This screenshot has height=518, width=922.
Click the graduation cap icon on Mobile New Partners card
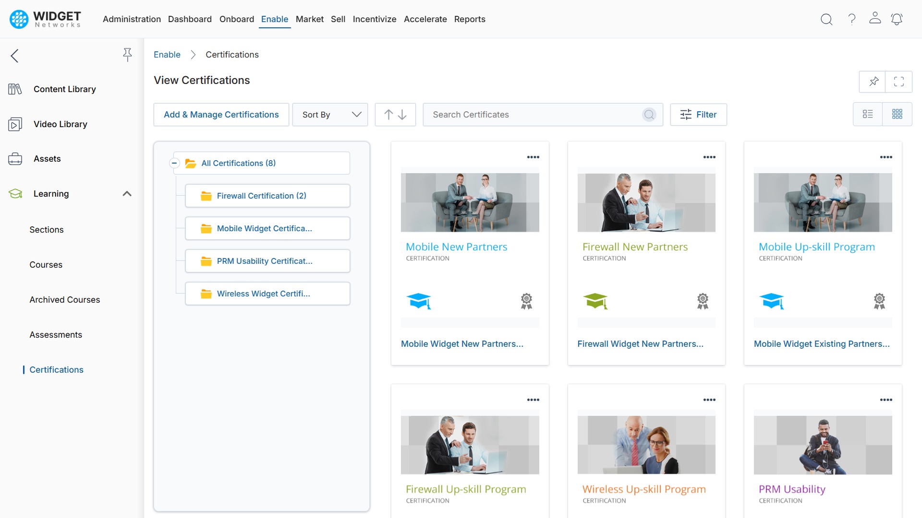(x=419, y=301)
